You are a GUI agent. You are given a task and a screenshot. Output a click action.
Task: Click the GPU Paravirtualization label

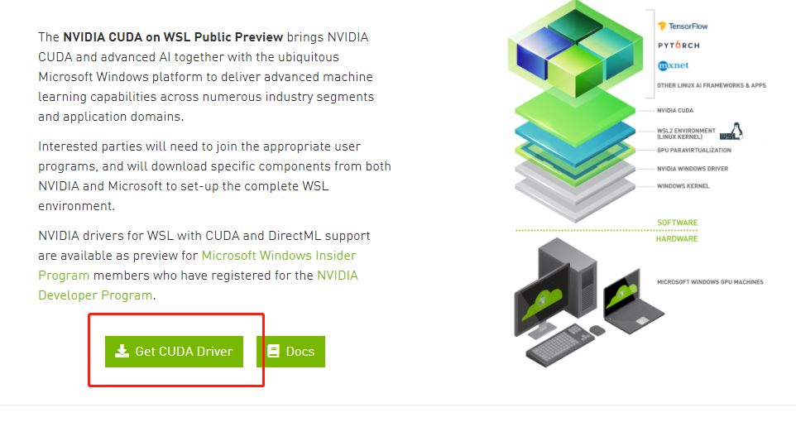694,151
